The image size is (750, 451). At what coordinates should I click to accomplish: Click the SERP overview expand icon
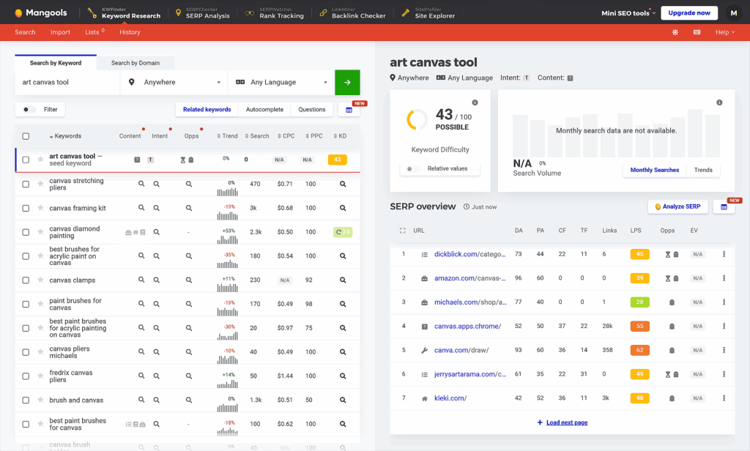coord(402,231)
